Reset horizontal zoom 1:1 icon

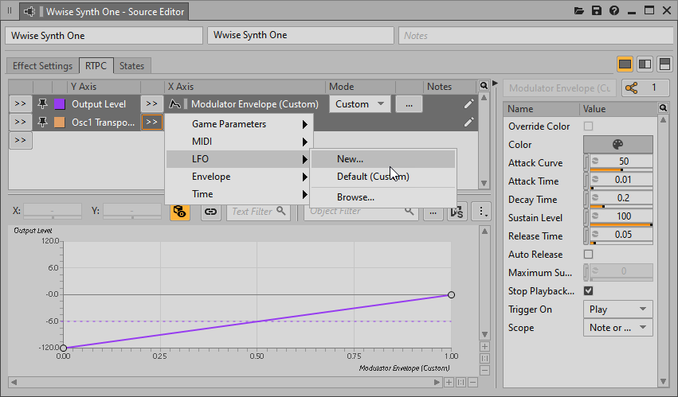pyautogui.click(x=461, y=382)
